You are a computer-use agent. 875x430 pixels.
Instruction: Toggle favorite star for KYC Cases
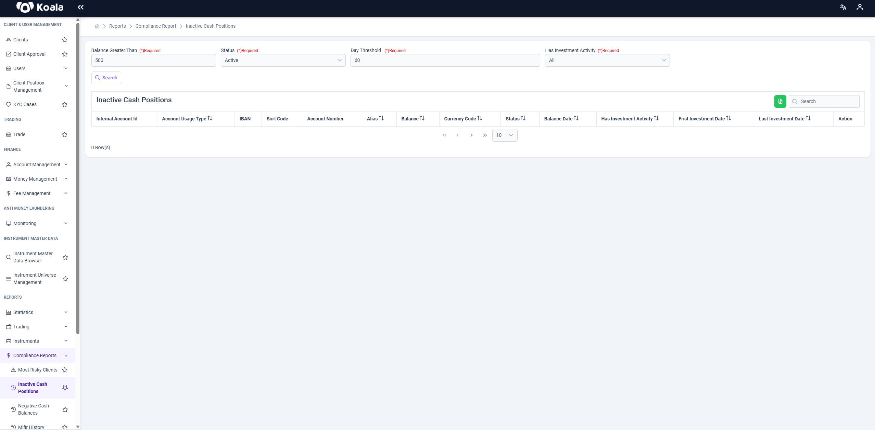(x=65, y=104)
